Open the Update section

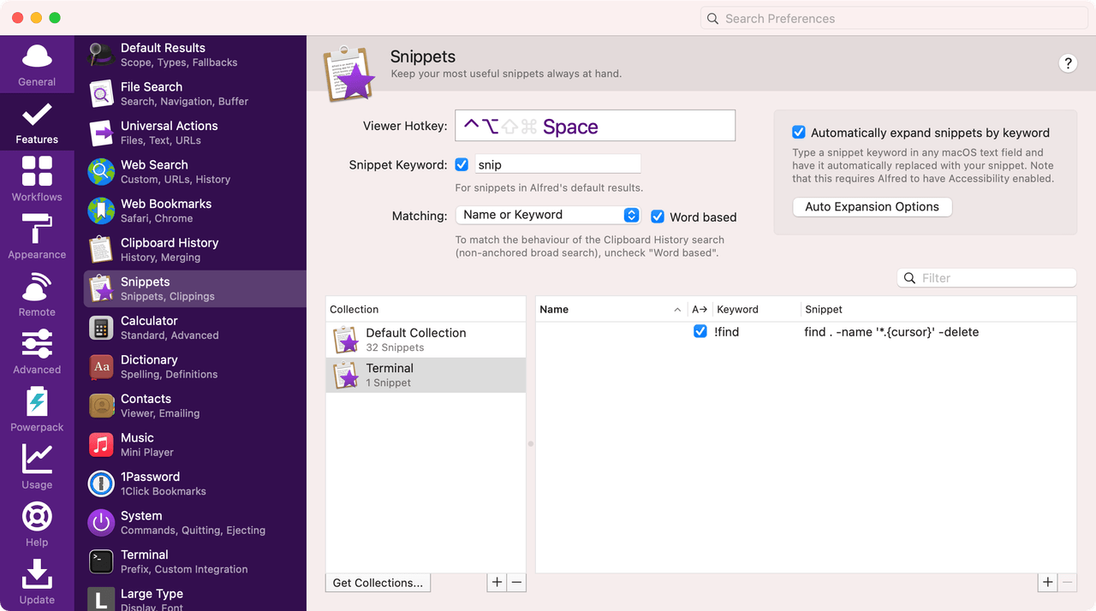[x=37, y=581]
